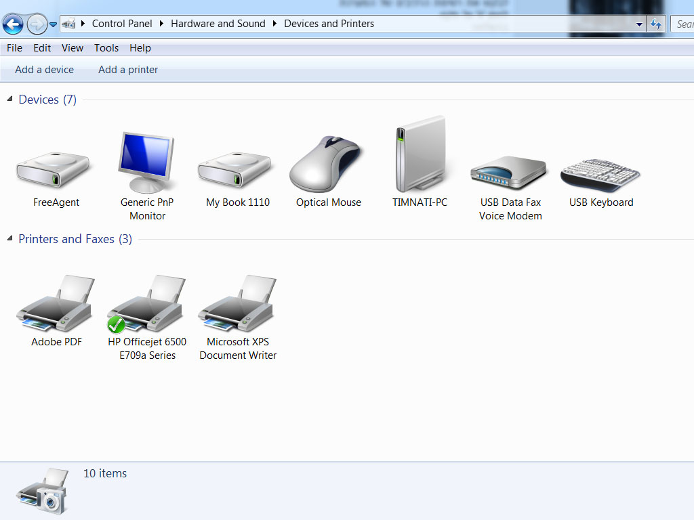Open the View menu
The height and width of the screenshot is (520, 694).
click(x=72, y=48)
